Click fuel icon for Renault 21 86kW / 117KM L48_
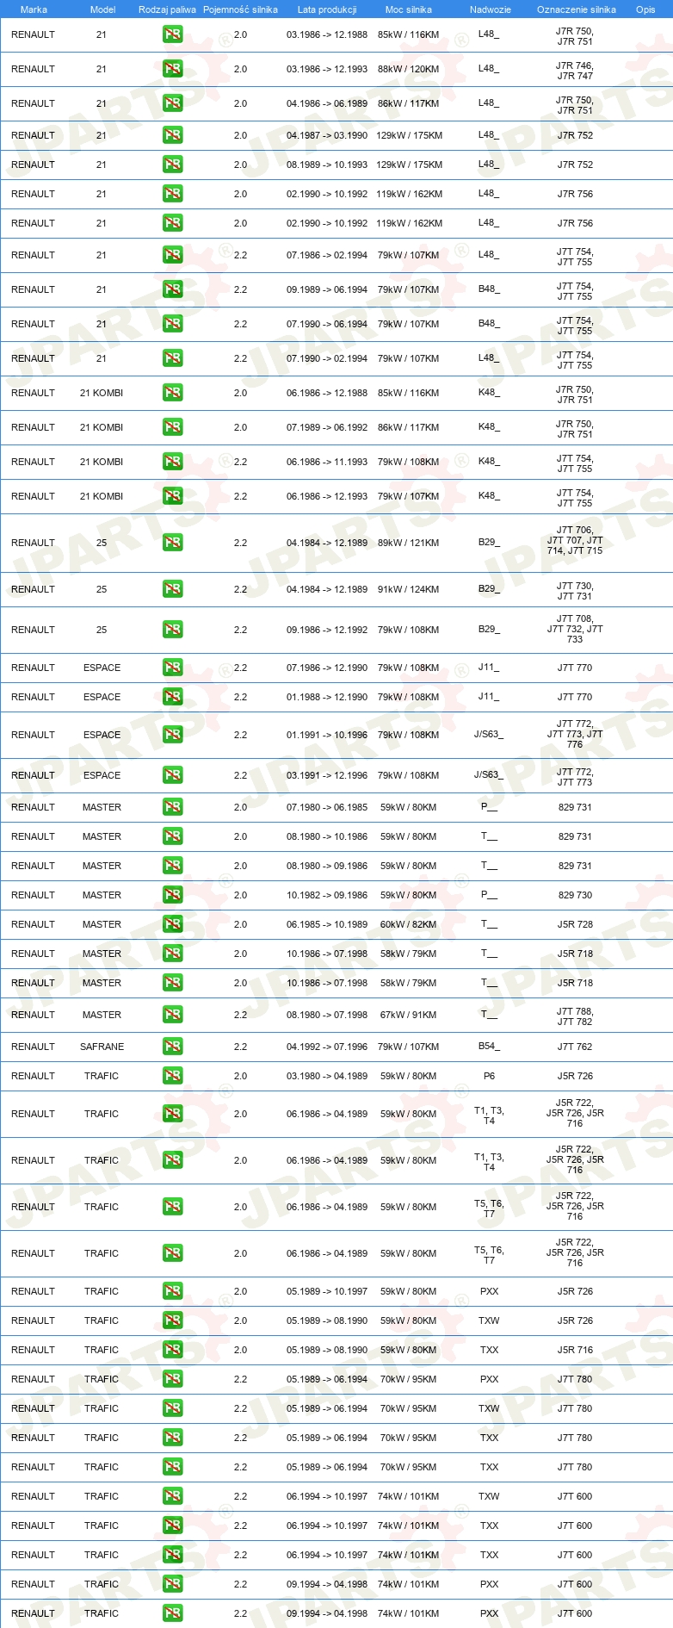This screenshot has width=673, height=1628. [173, 103]
